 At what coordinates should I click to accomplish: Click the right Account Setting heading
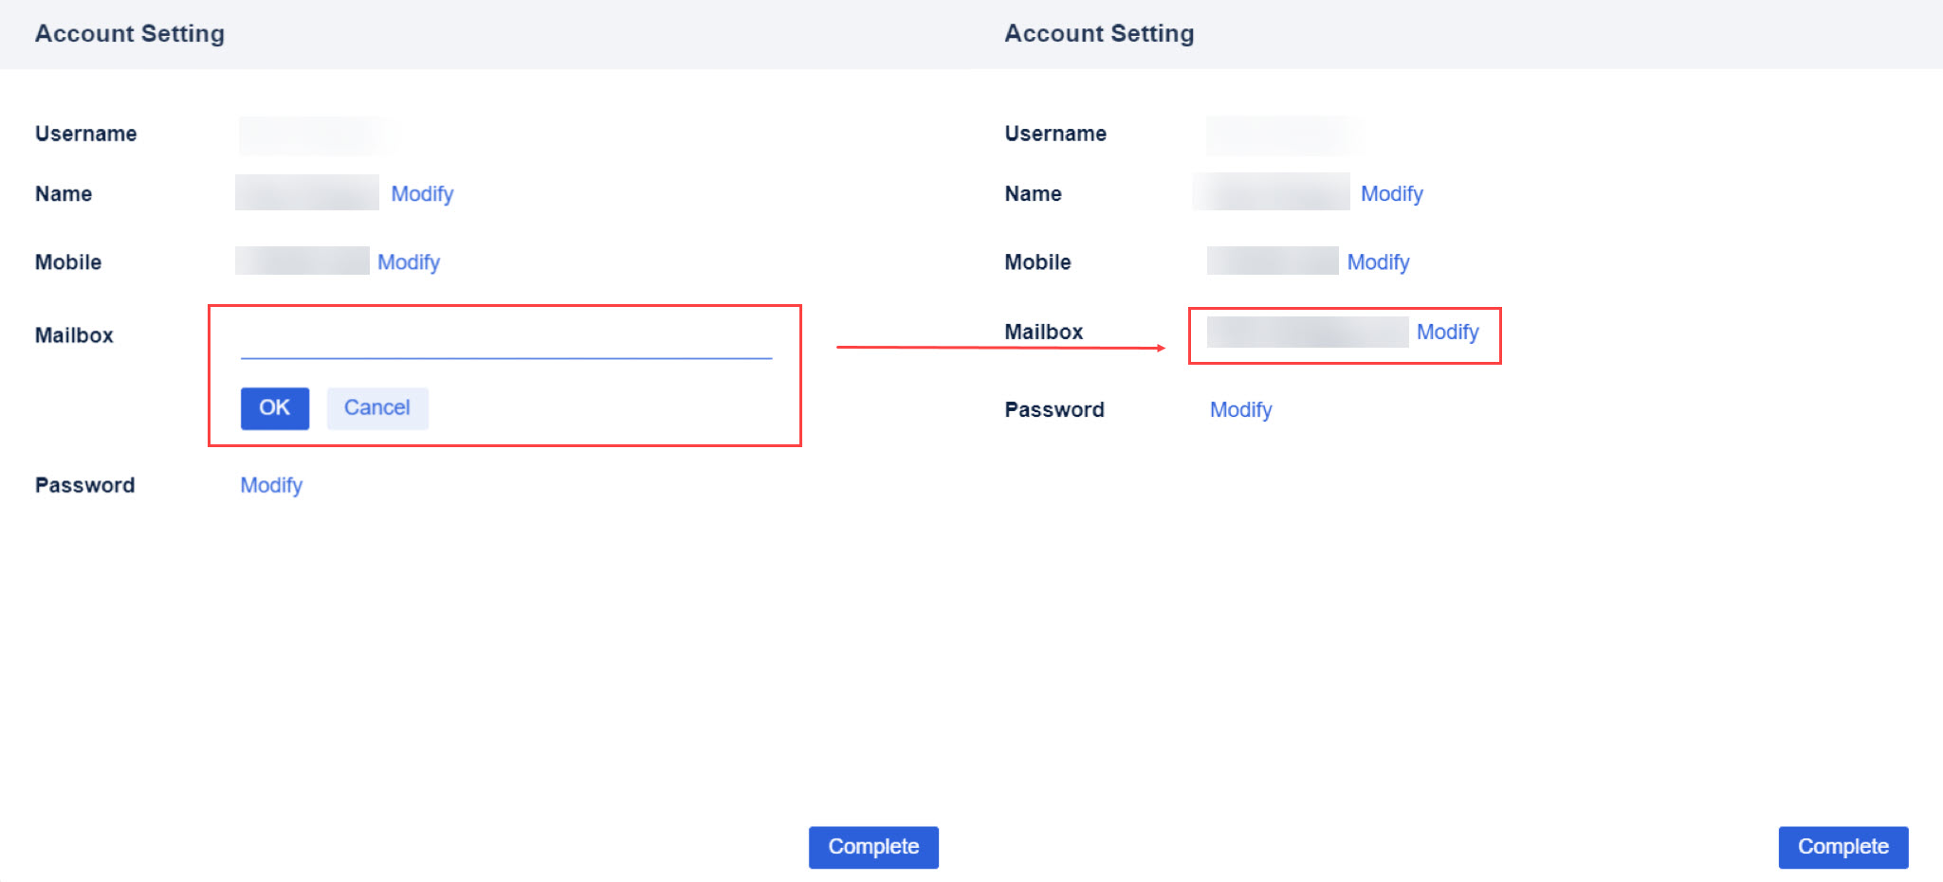point(1099,33)
